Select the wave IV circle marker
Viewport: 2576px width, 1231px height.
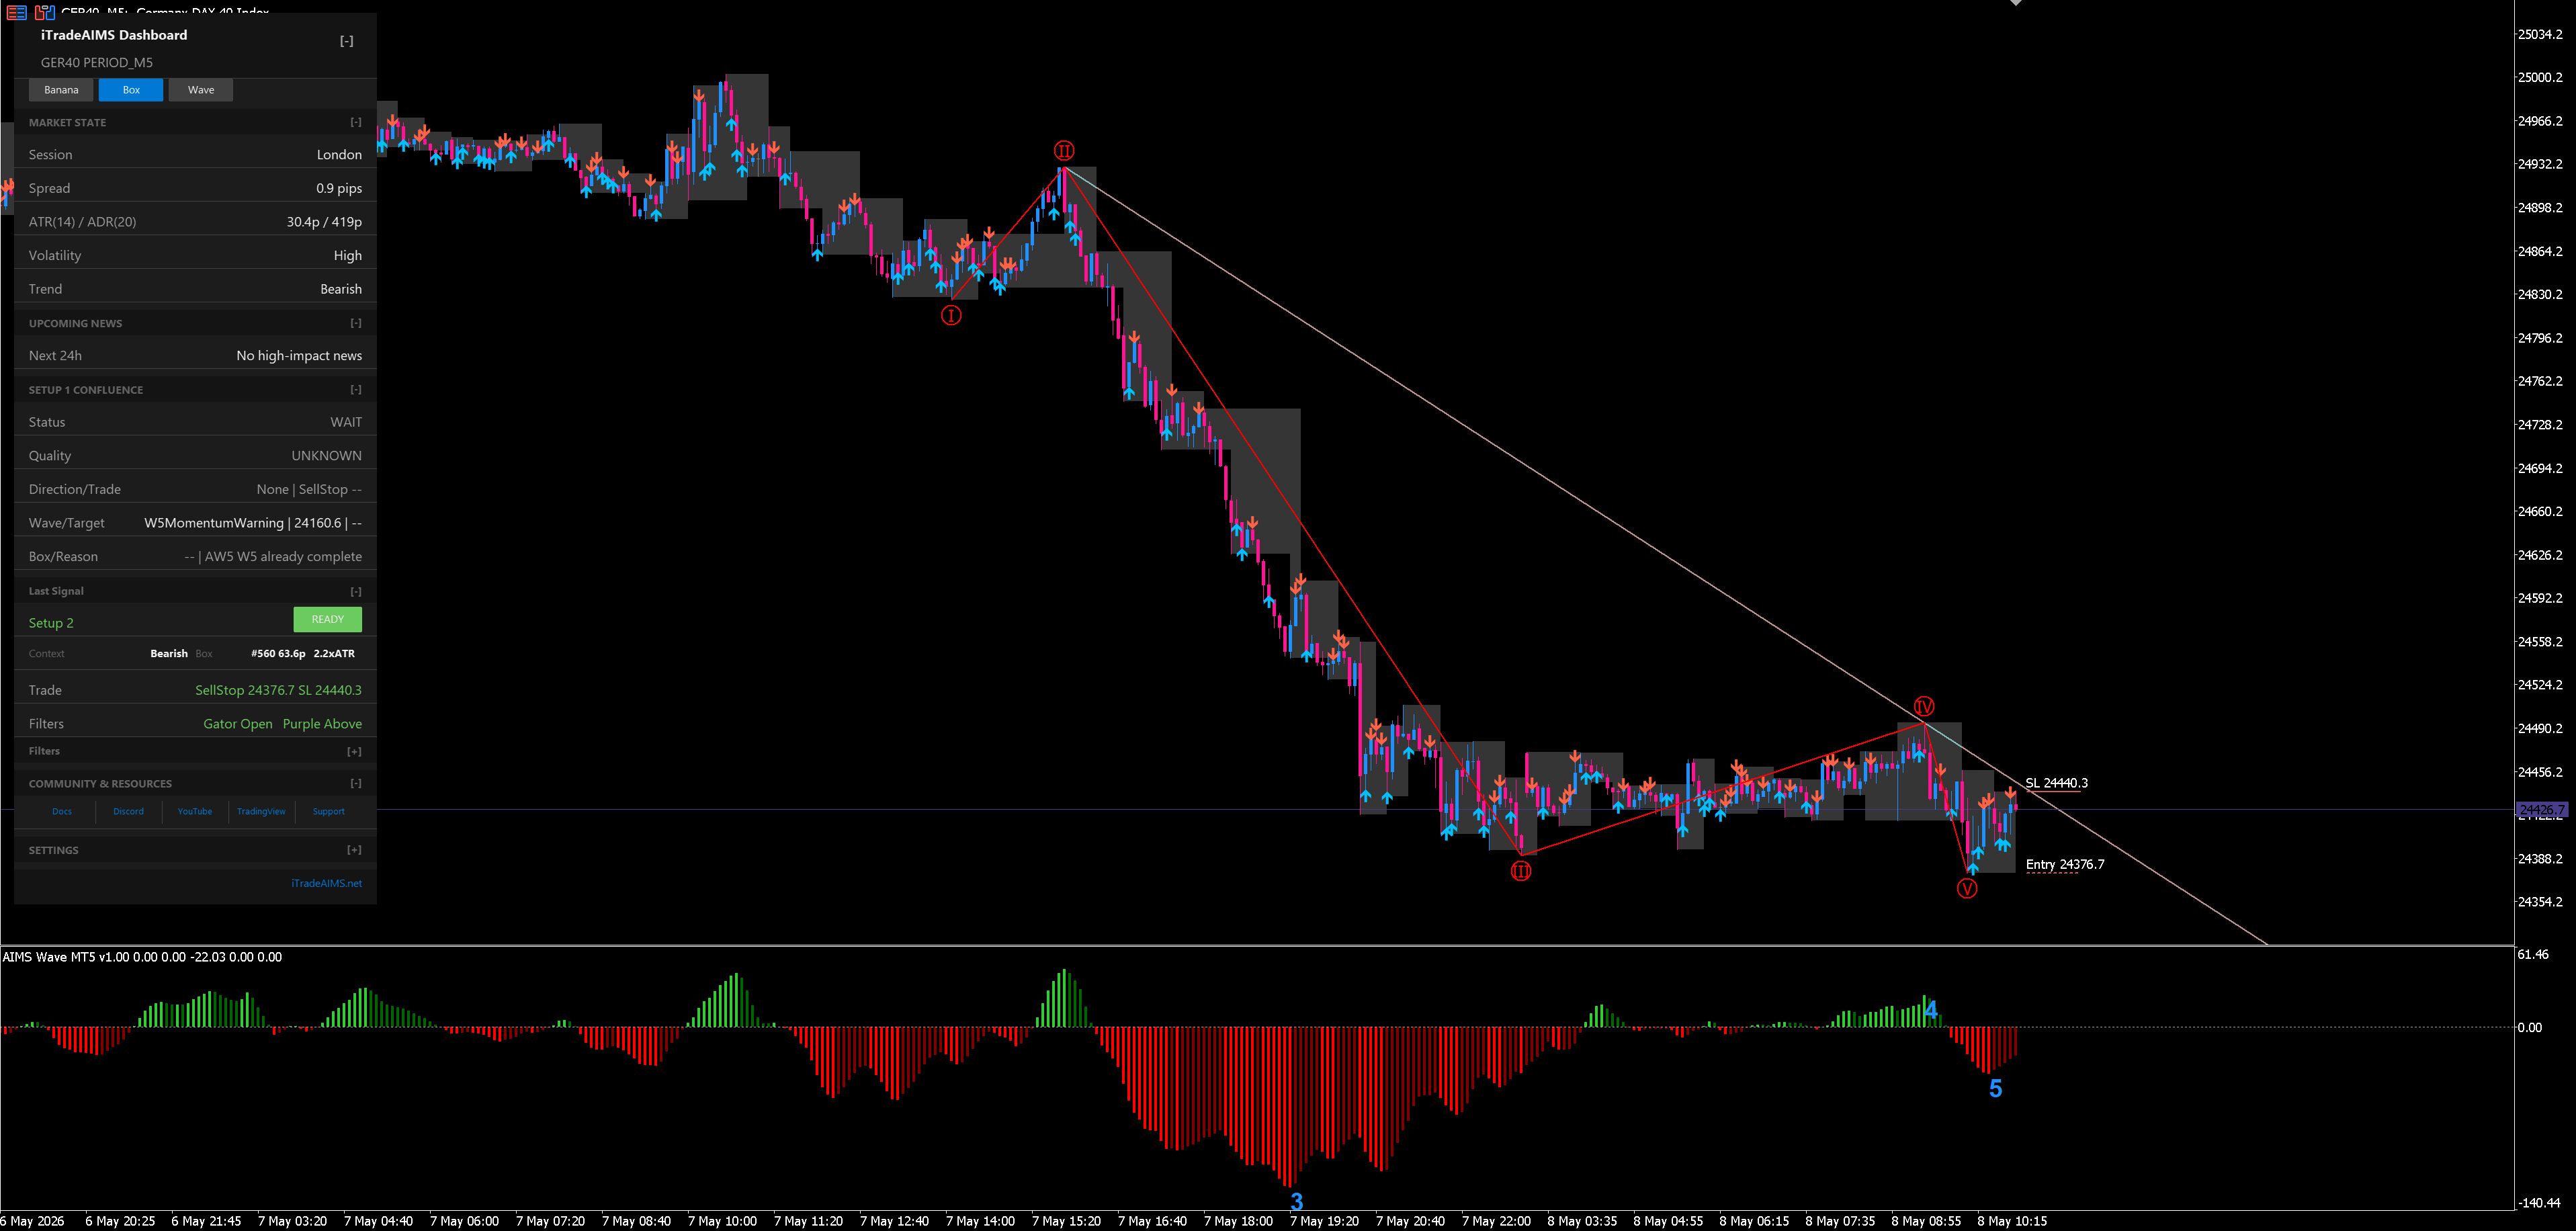pos(1923,706)
